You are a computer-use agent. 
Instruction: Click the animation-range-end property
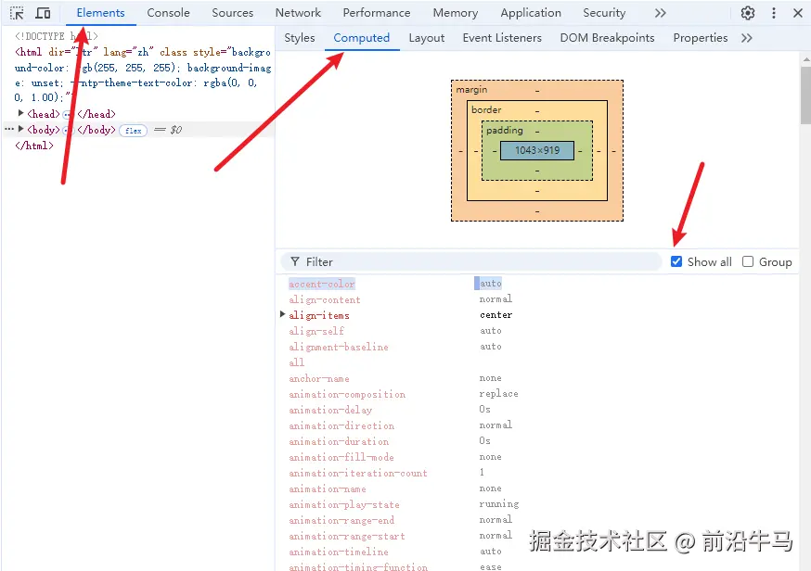coord(341,520)
